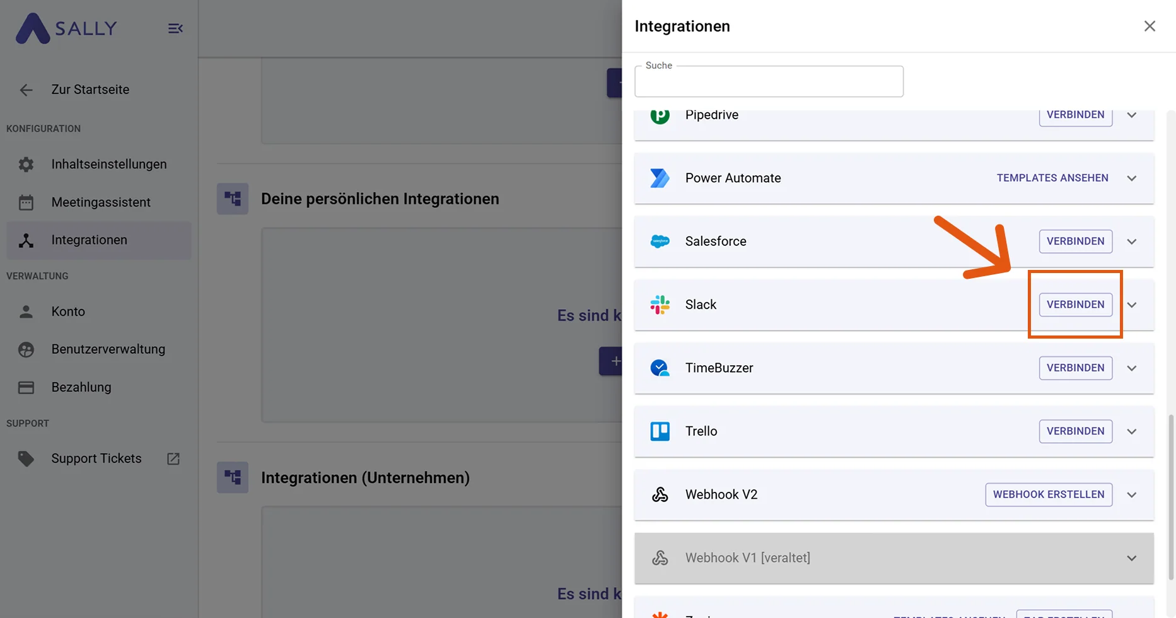Open Benutzerverwaltung in sidebar

point(98,349)
